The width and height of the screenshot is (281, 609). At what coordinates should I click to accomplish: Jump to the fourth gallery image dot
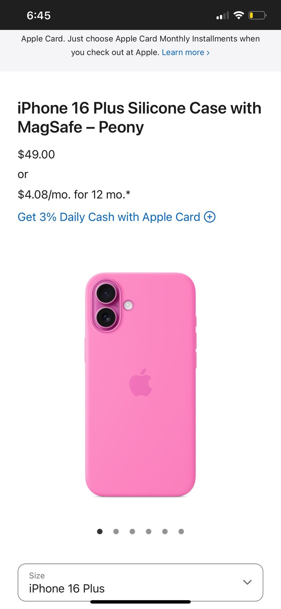tap(149, 531)
